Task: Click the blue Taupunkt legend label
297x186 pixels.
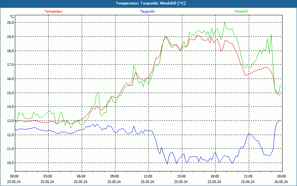Action: point(147,12)
